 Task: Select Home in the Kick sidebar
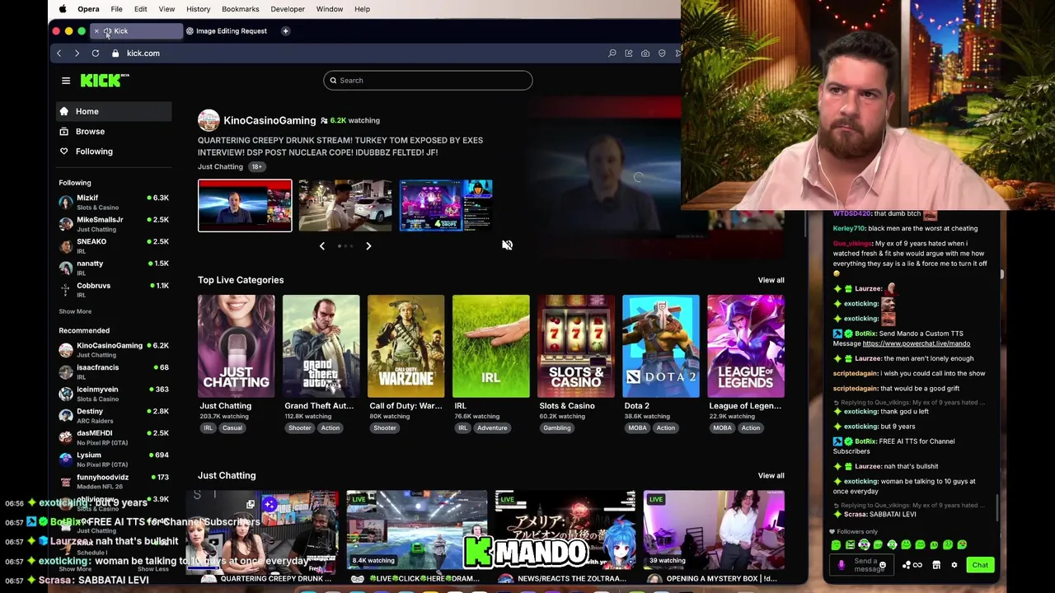(114, 111)
